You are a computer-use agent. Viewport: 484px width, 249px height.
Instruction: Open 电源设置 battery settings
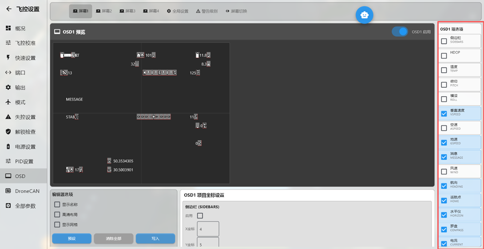point(25,147)
